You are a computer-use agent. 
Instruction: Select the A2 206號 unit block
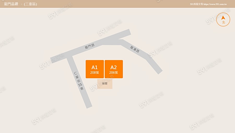pyautogui.click(x=114, y=69)
